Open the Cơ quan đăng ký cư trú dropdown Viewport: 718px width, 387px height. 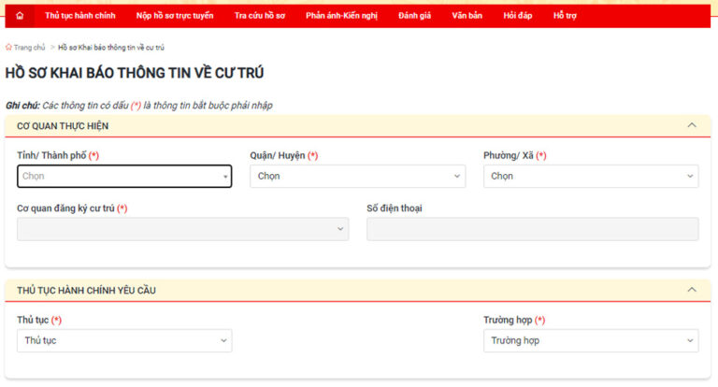(x=182, y=230)
